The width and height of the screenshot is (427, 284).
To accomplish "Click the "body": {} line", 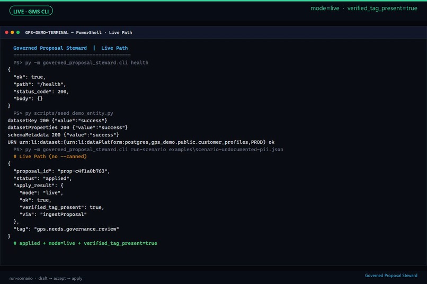I will coord(28,99).
